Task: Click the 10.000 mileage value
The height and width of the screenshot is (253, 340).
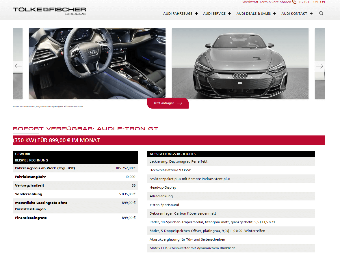Action: tap(130, 177)
